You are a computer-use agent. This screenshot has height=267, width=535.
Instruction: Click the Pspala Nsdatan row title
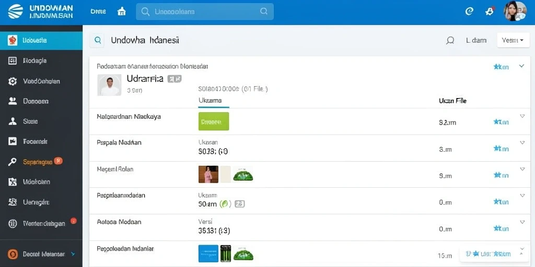click(119, 143)
